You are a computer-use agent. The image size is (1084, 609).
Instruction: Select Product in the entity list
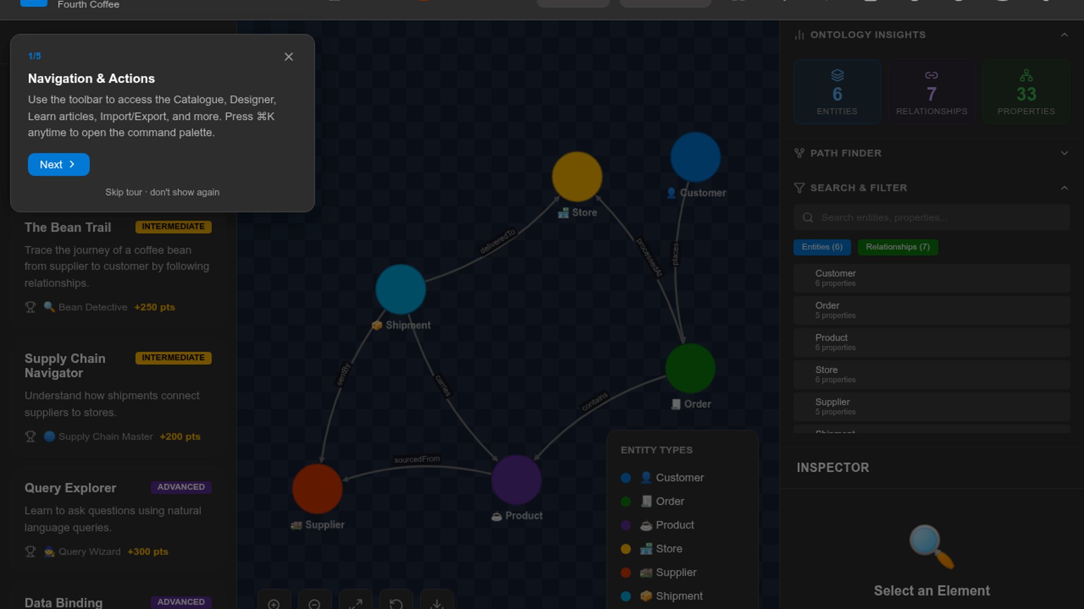pos(932,342)
